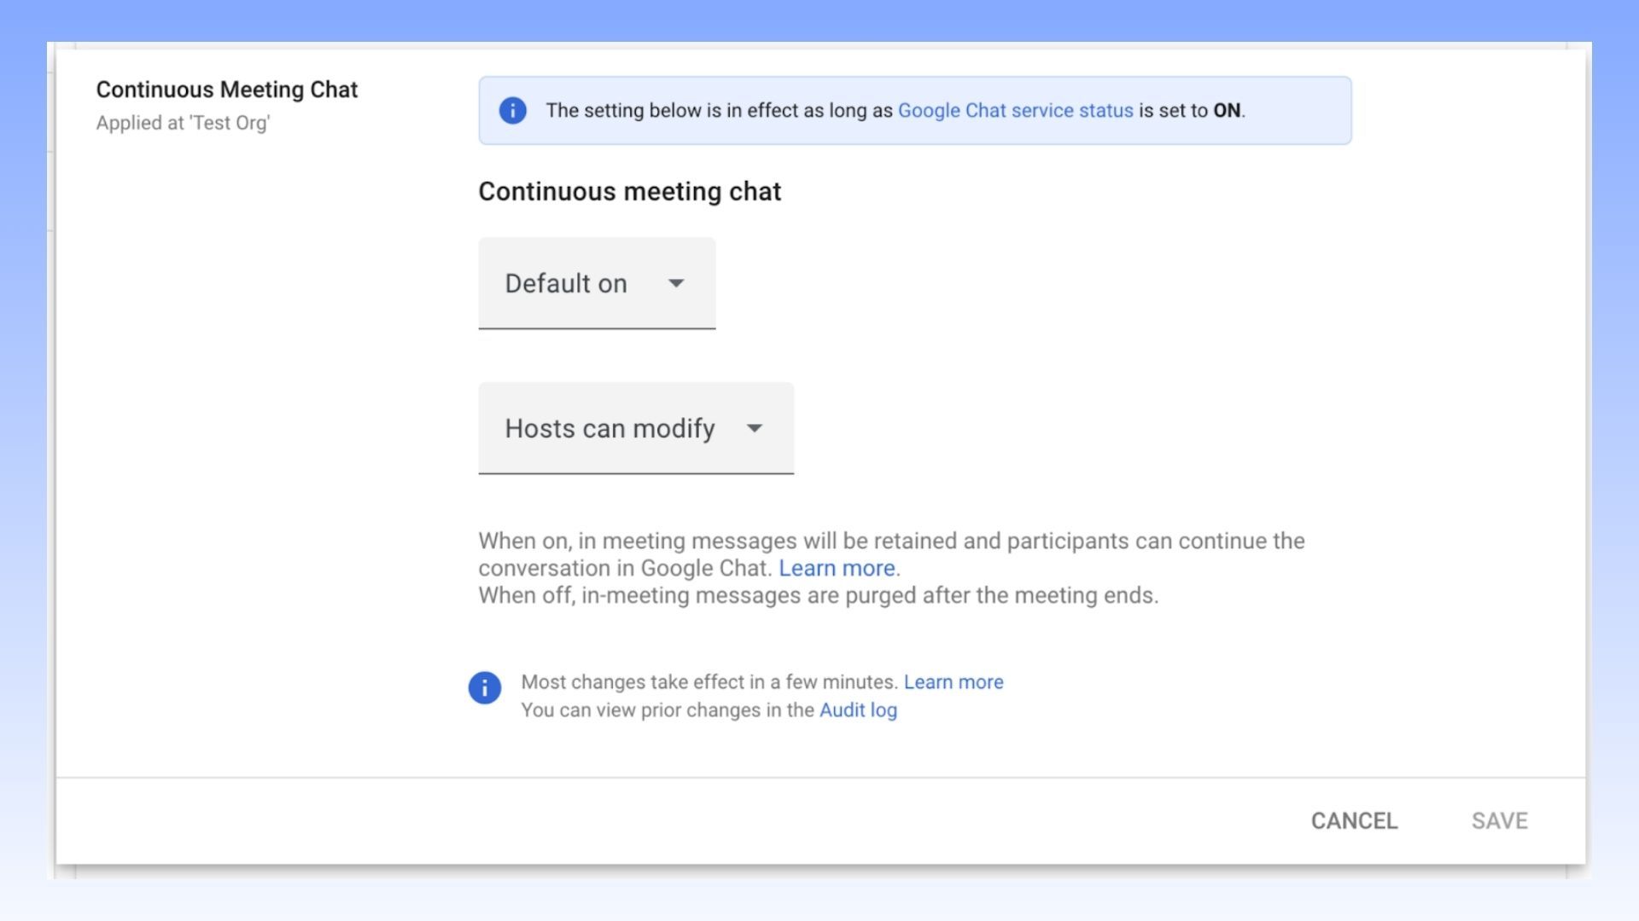Click the CANCEL button

(1354, 820)
